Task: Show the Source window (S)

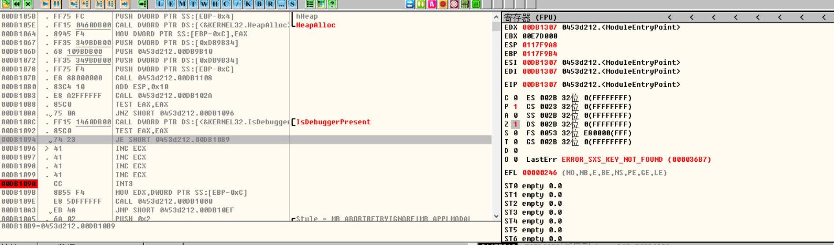Action: (x=292, y=4)
